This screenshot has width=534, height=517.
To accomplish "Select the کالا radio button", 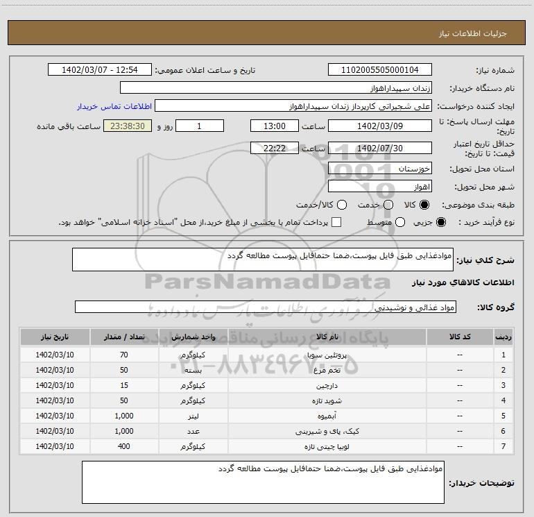I will tap(424, 205).
